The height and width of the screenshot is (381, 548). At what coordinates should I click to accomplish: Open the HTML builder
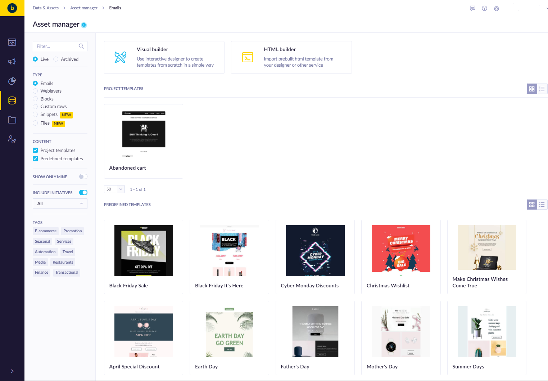[x=291, y=57]
